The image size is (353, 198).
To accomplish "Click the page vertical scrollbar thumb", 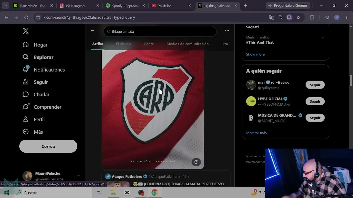I will click(351, 80).
